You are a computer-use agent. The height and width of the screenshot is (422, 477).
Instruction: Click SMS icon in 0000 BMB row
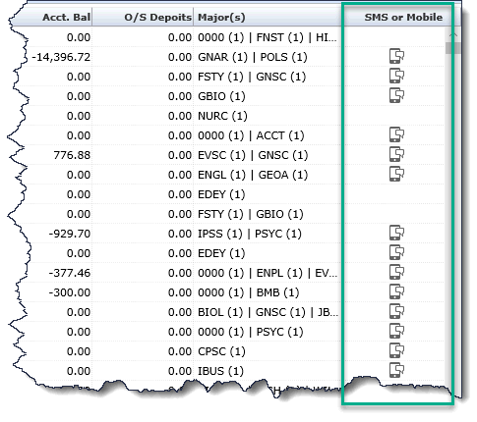tap(396, 291)
